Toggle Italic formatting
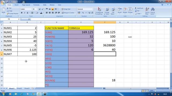This screenshot has width=172, height=96. click(x=24, y=13)
